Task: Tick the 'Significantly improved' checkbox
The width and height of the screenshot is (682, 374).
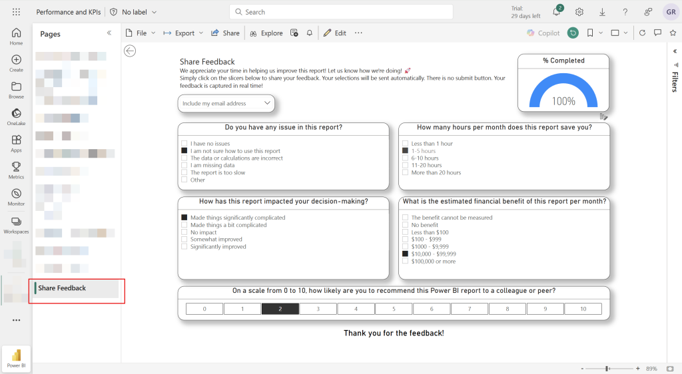Action: 184,247
